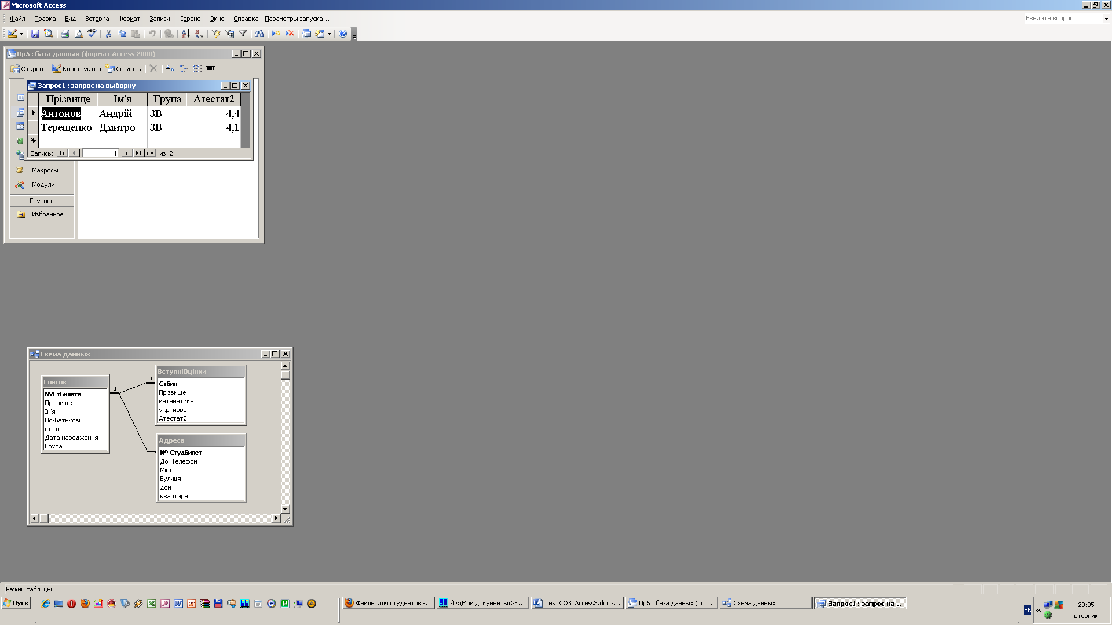Open Print Preview from the toolbar

click(x=79, y=34)
